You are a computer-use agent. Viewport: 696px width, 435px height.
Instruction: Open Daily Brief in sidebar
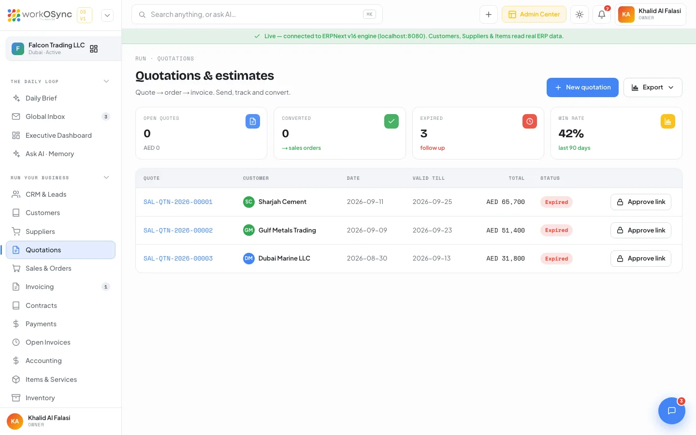click(x=61, y=98)
